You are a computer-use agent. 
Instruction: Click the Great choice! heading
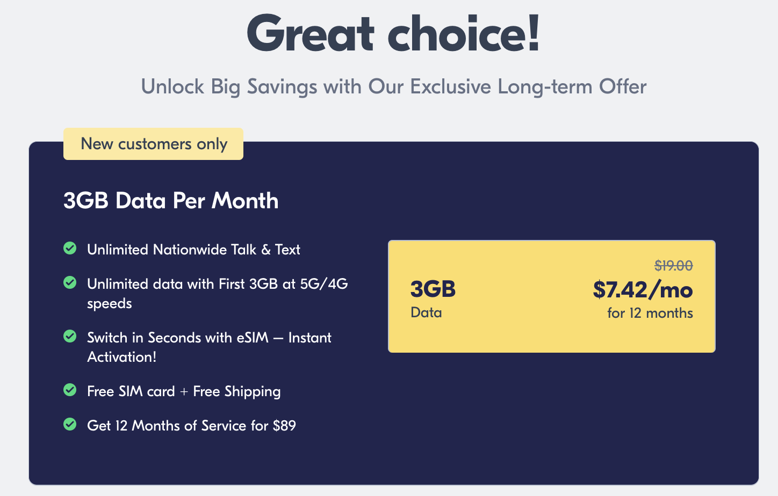tap(393, 33)
